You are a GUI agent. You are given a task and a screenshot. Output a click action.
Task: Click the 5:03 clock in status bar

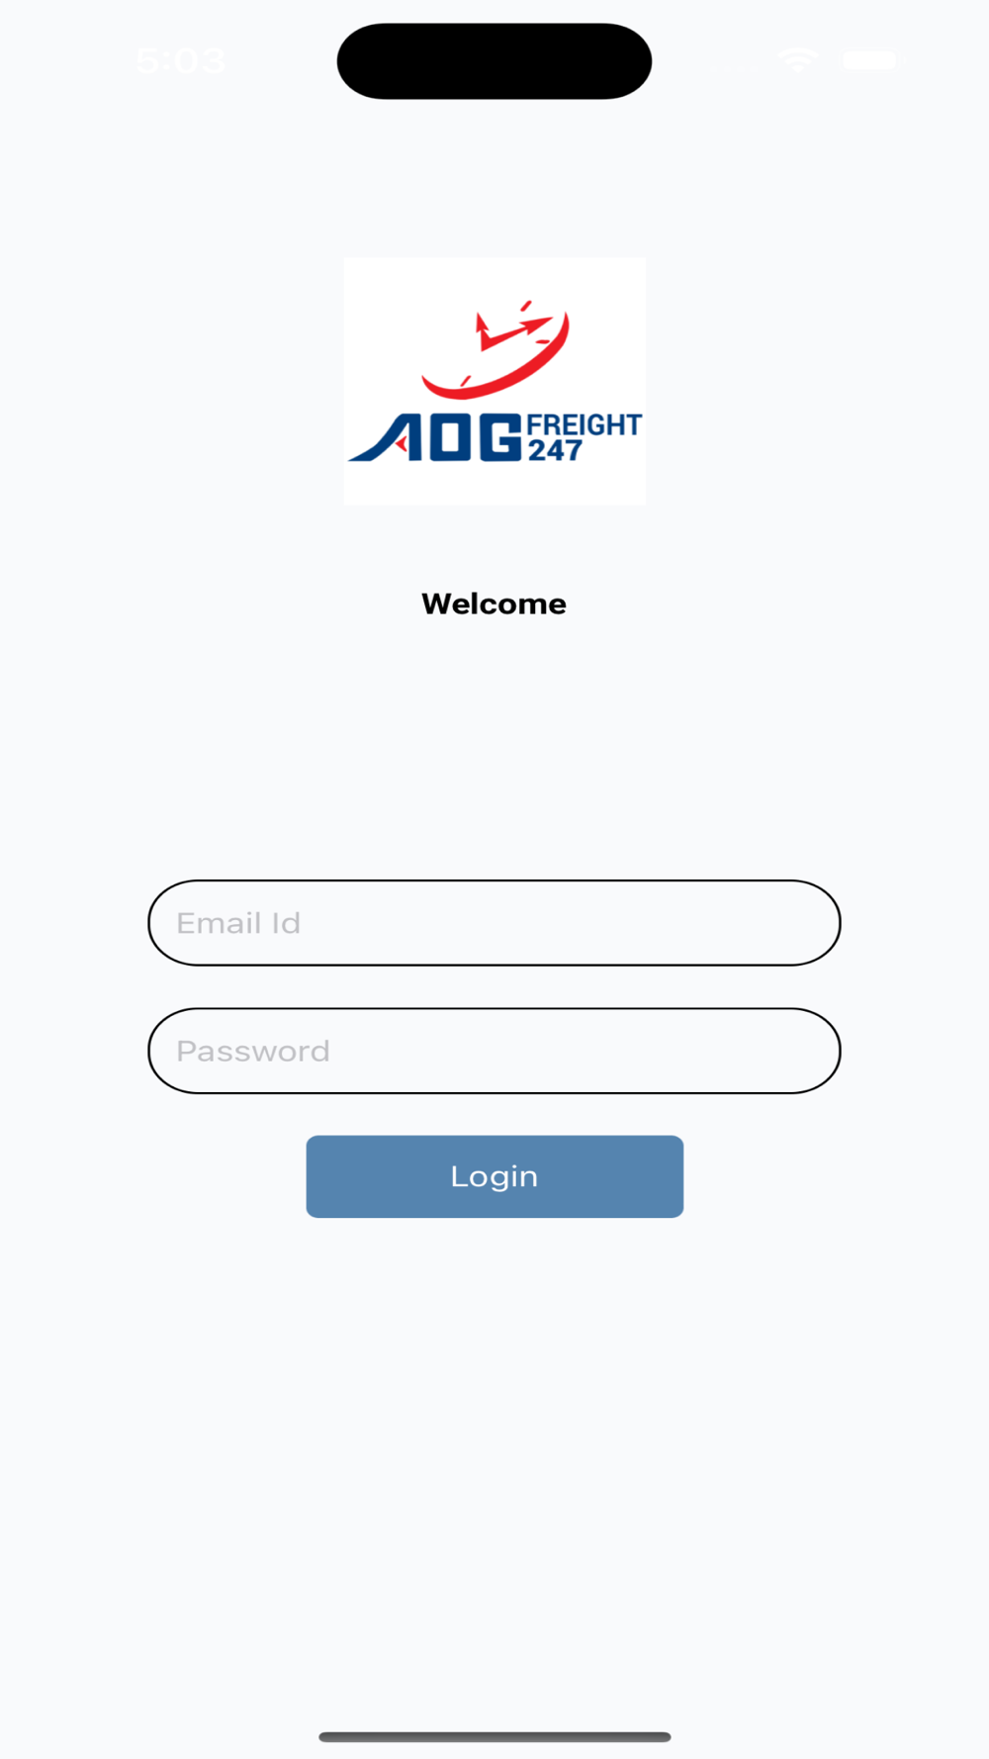tap(181, 61)
